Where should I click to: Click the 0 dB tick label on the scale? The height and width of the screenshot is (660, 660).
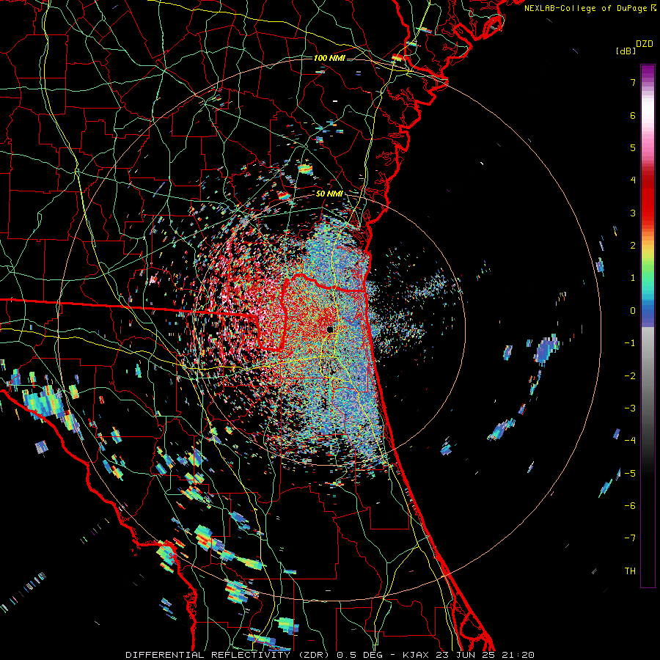[633, 311]
